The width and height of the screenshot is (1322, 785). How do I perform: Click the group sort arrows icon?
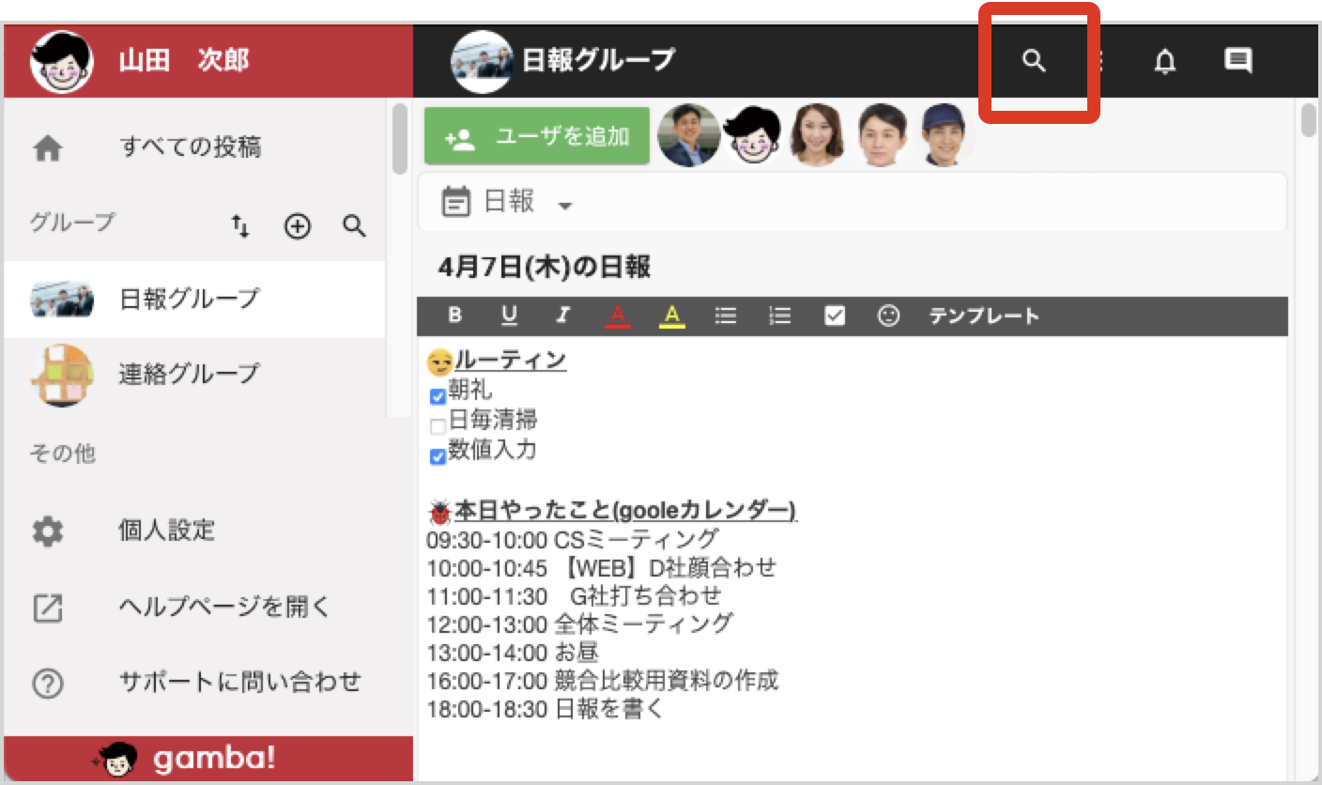pos(240,225)
